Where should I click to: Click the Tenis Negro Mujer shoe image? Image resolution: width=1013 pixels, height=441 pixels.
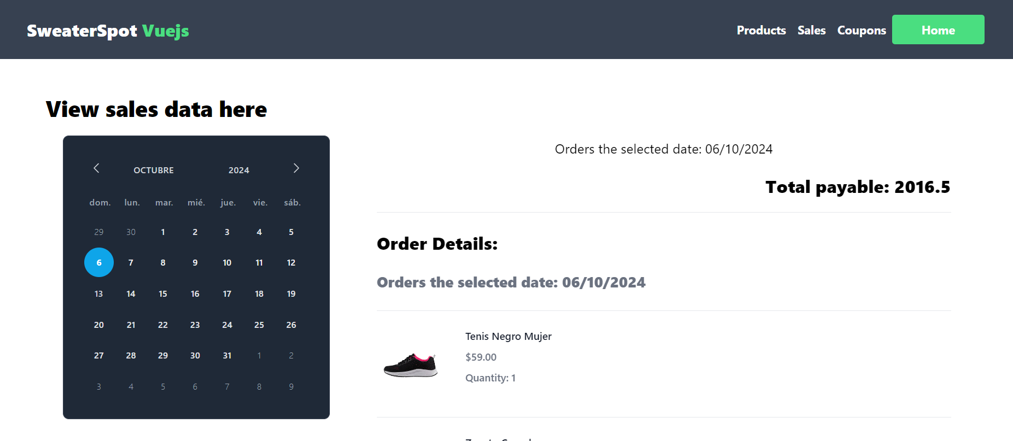tap(411, 364)
